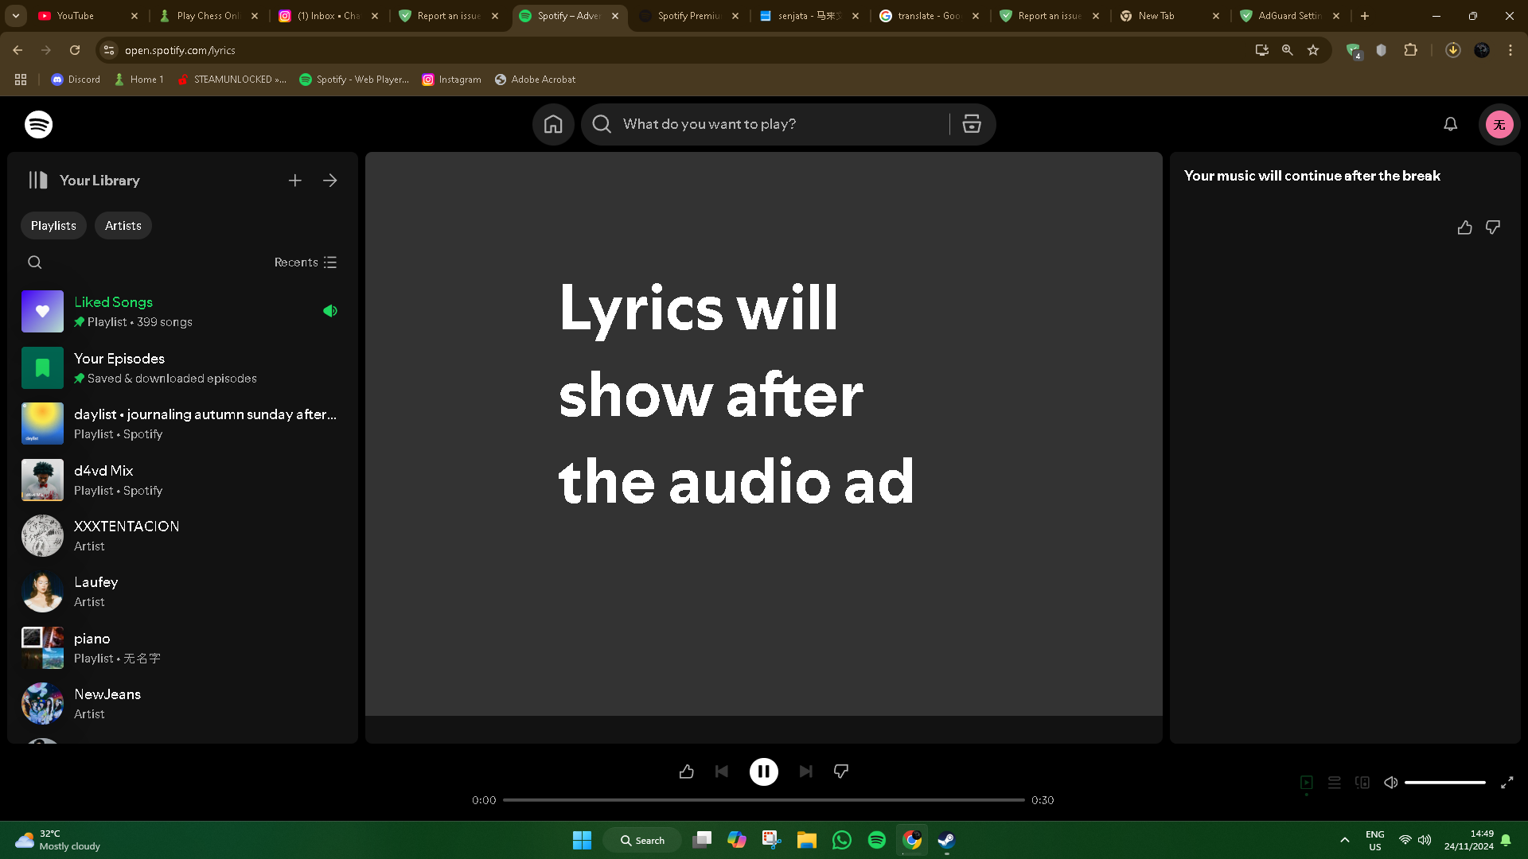Screen dimensions: 1528x859
Task: Enter fullscreen with the expand icon
Action: (x=1507, y=783)
